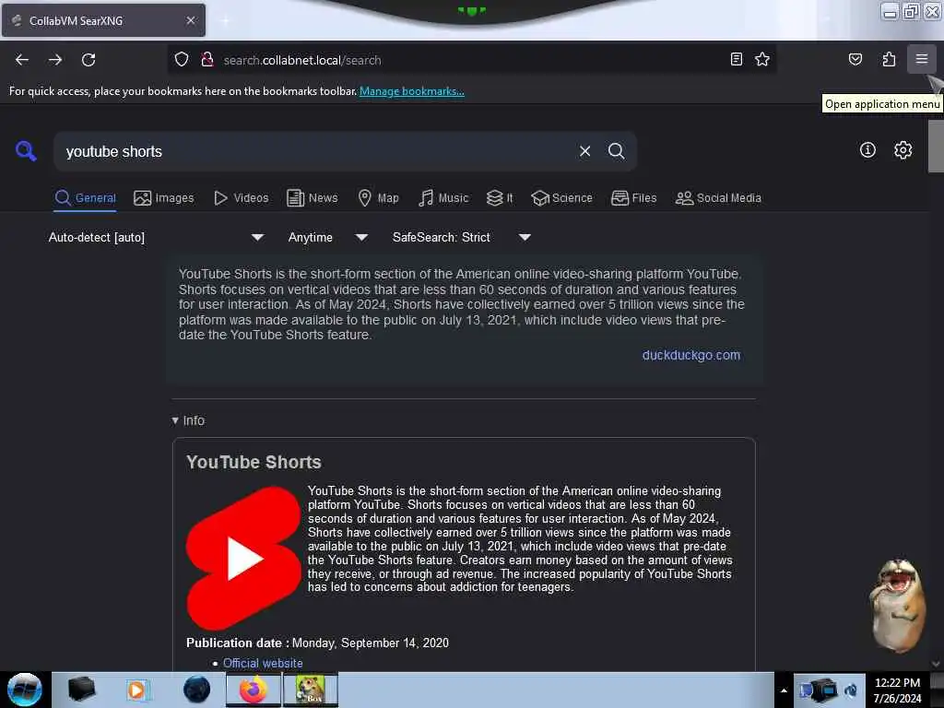Open the SafeSearch: Strict dropdown
Viewport: 944px width, 708px height.
click(461, 237)
